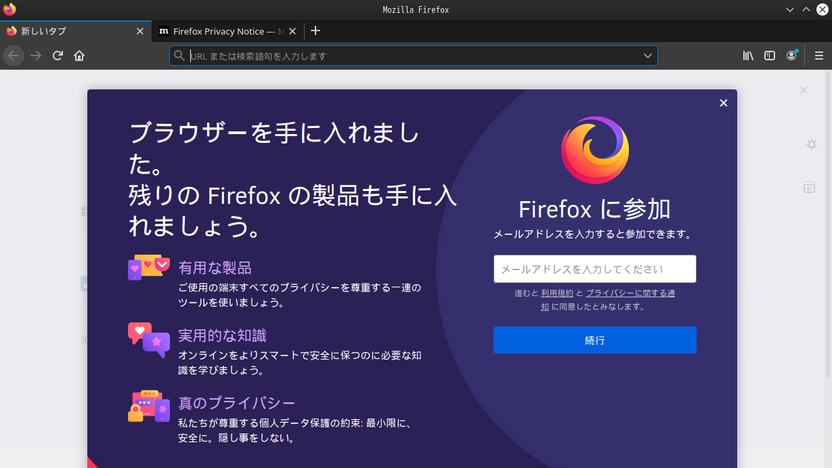Open the 利用規約 terms link
This screenshot has height=468, width=832.
click(557, 293)
